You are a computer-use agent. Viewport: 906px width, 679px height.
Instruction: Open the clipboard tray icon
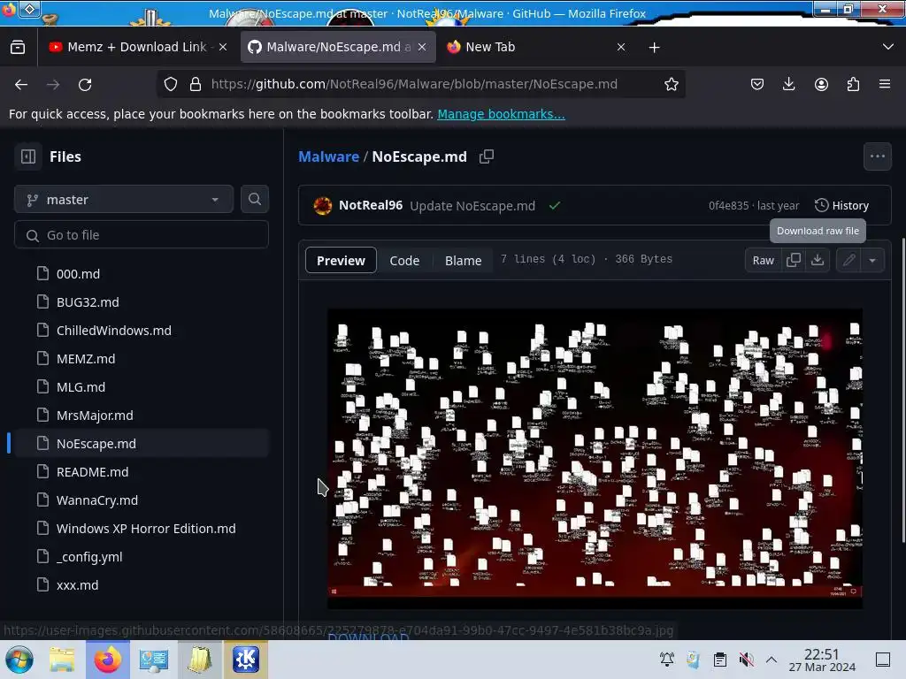(720, 660)
